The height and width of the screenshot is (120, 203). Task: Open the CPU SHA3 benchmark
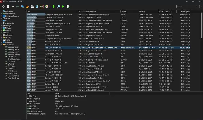11,66
